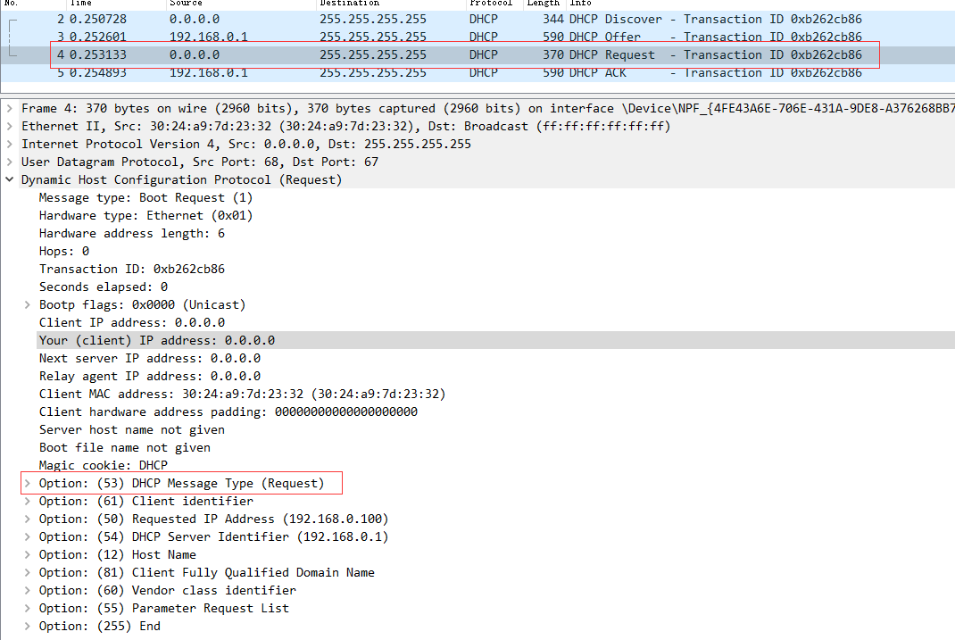This screenshot has width=955, height=640.
Task: Select 'Transaction ID: 0xb262cb86' detail line
Action: pyautogui.click(x=131, y=270)
